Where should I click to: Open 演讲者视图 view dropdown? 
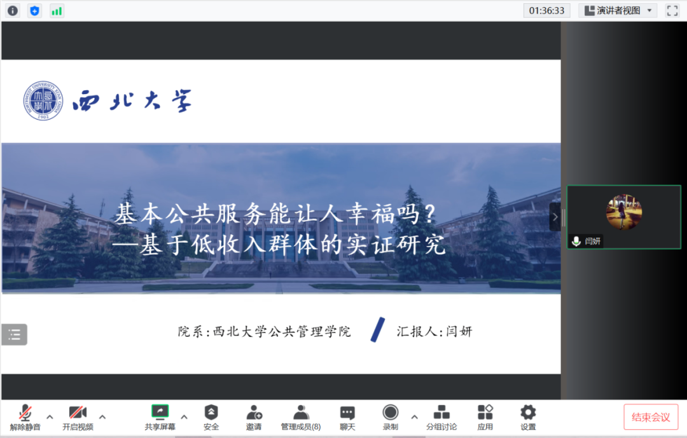(x=617, y=11)
